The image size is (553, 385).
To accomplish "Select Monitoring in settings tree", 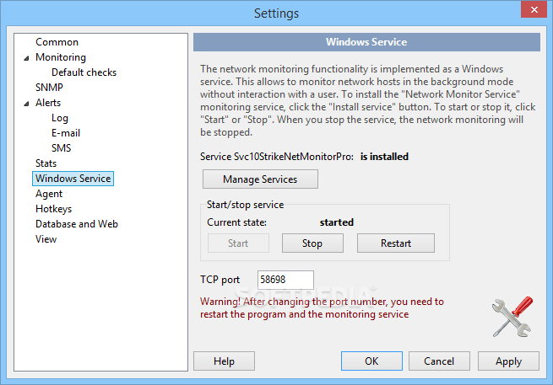I will click(x=61, y=57).
